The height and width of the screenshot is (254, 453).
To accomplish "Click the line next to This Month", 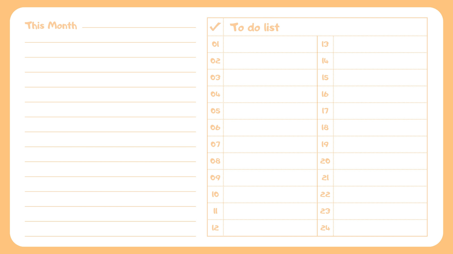I will (139, 27).
